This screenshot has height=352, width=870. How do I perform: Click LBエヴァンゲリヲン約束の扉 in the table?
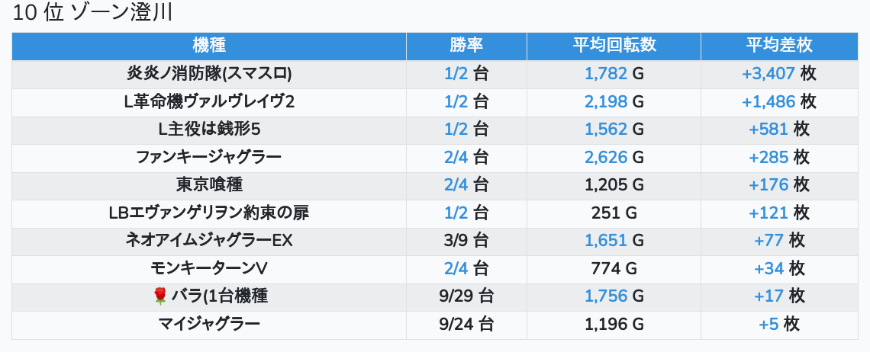point(209,213)
